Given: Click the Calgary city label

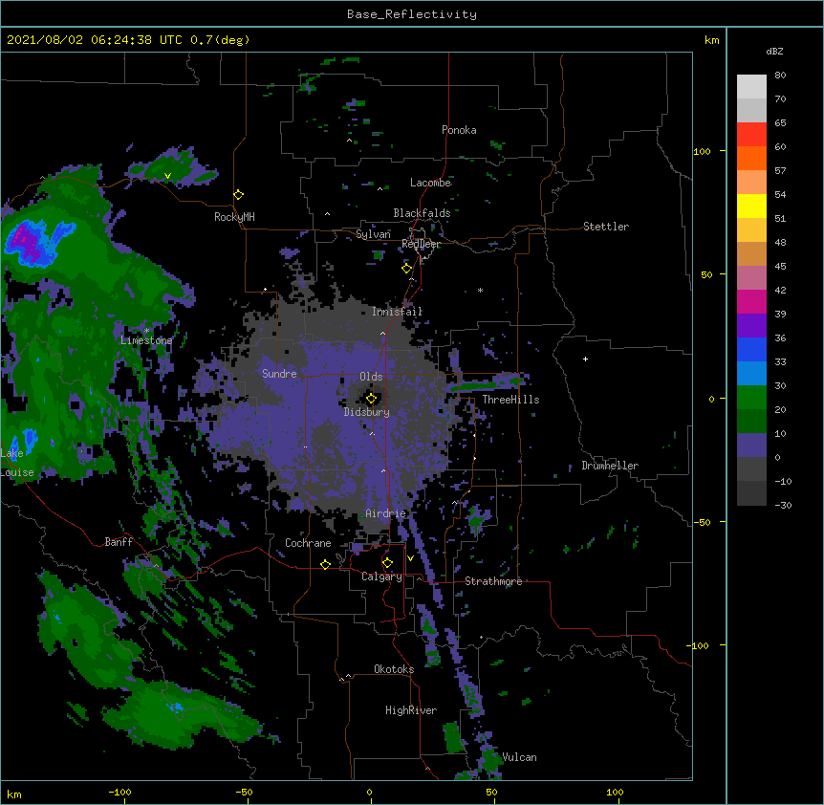Looking at the screenshot, I should click(x=381, y=577).
